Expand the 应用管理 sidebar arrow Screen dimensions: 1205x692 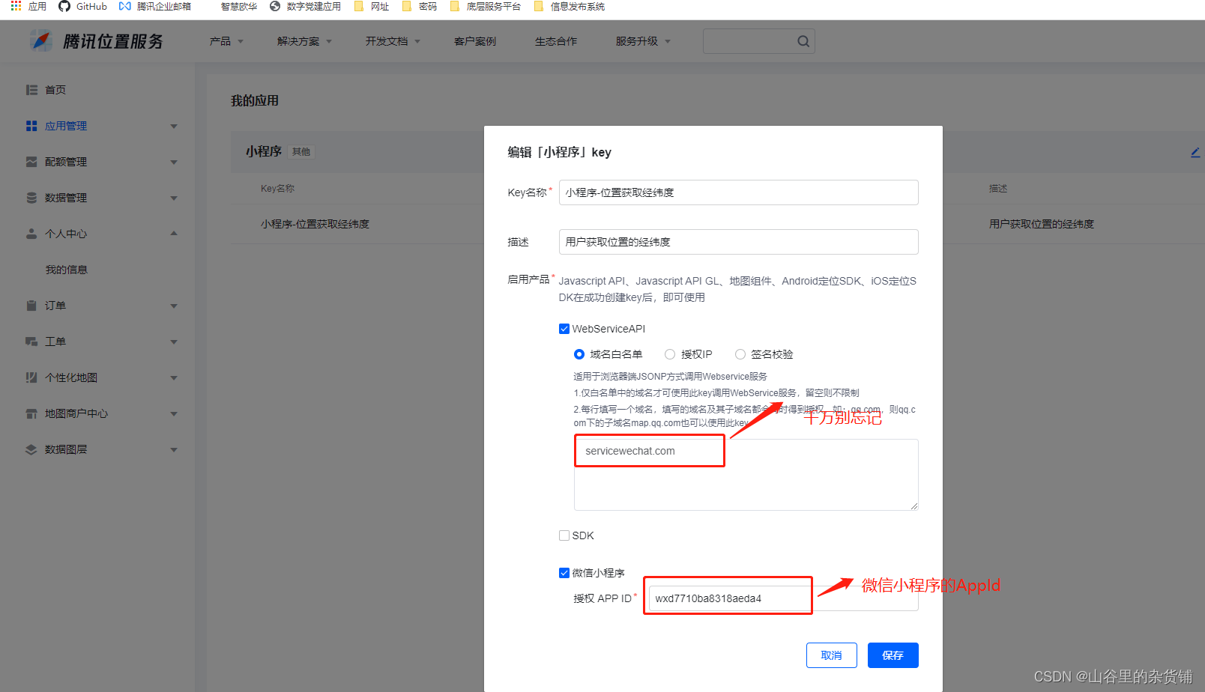click(174, 127)
